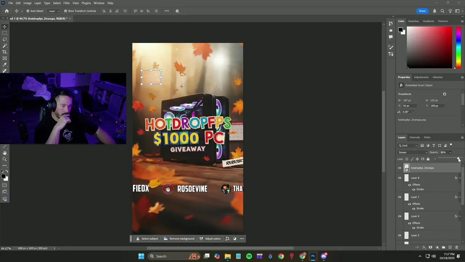
Task: Hide the hotdropfps_2transpa layer
Action: point(400,168)
